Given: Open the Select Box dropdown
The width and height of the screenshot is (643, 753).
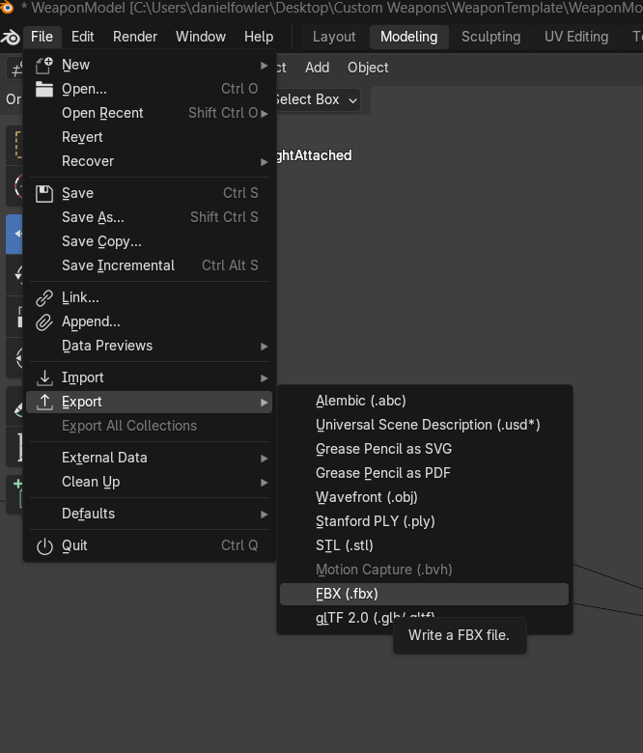Looking at the screenshot, I should 317,99.
